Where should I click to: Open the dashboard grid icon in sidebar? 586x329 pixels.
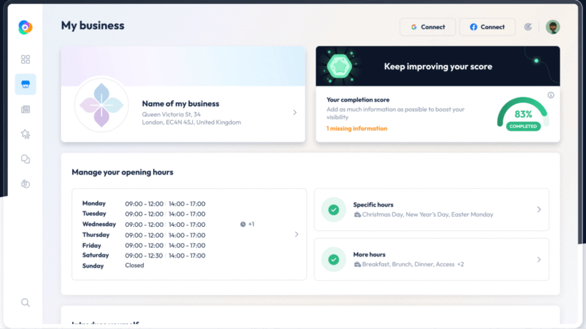(25, 59)
